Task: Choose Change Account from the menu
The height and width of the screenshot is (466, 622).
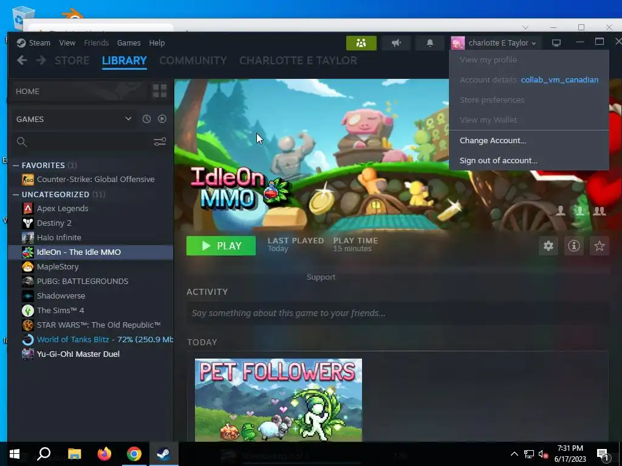Action: 529,141
